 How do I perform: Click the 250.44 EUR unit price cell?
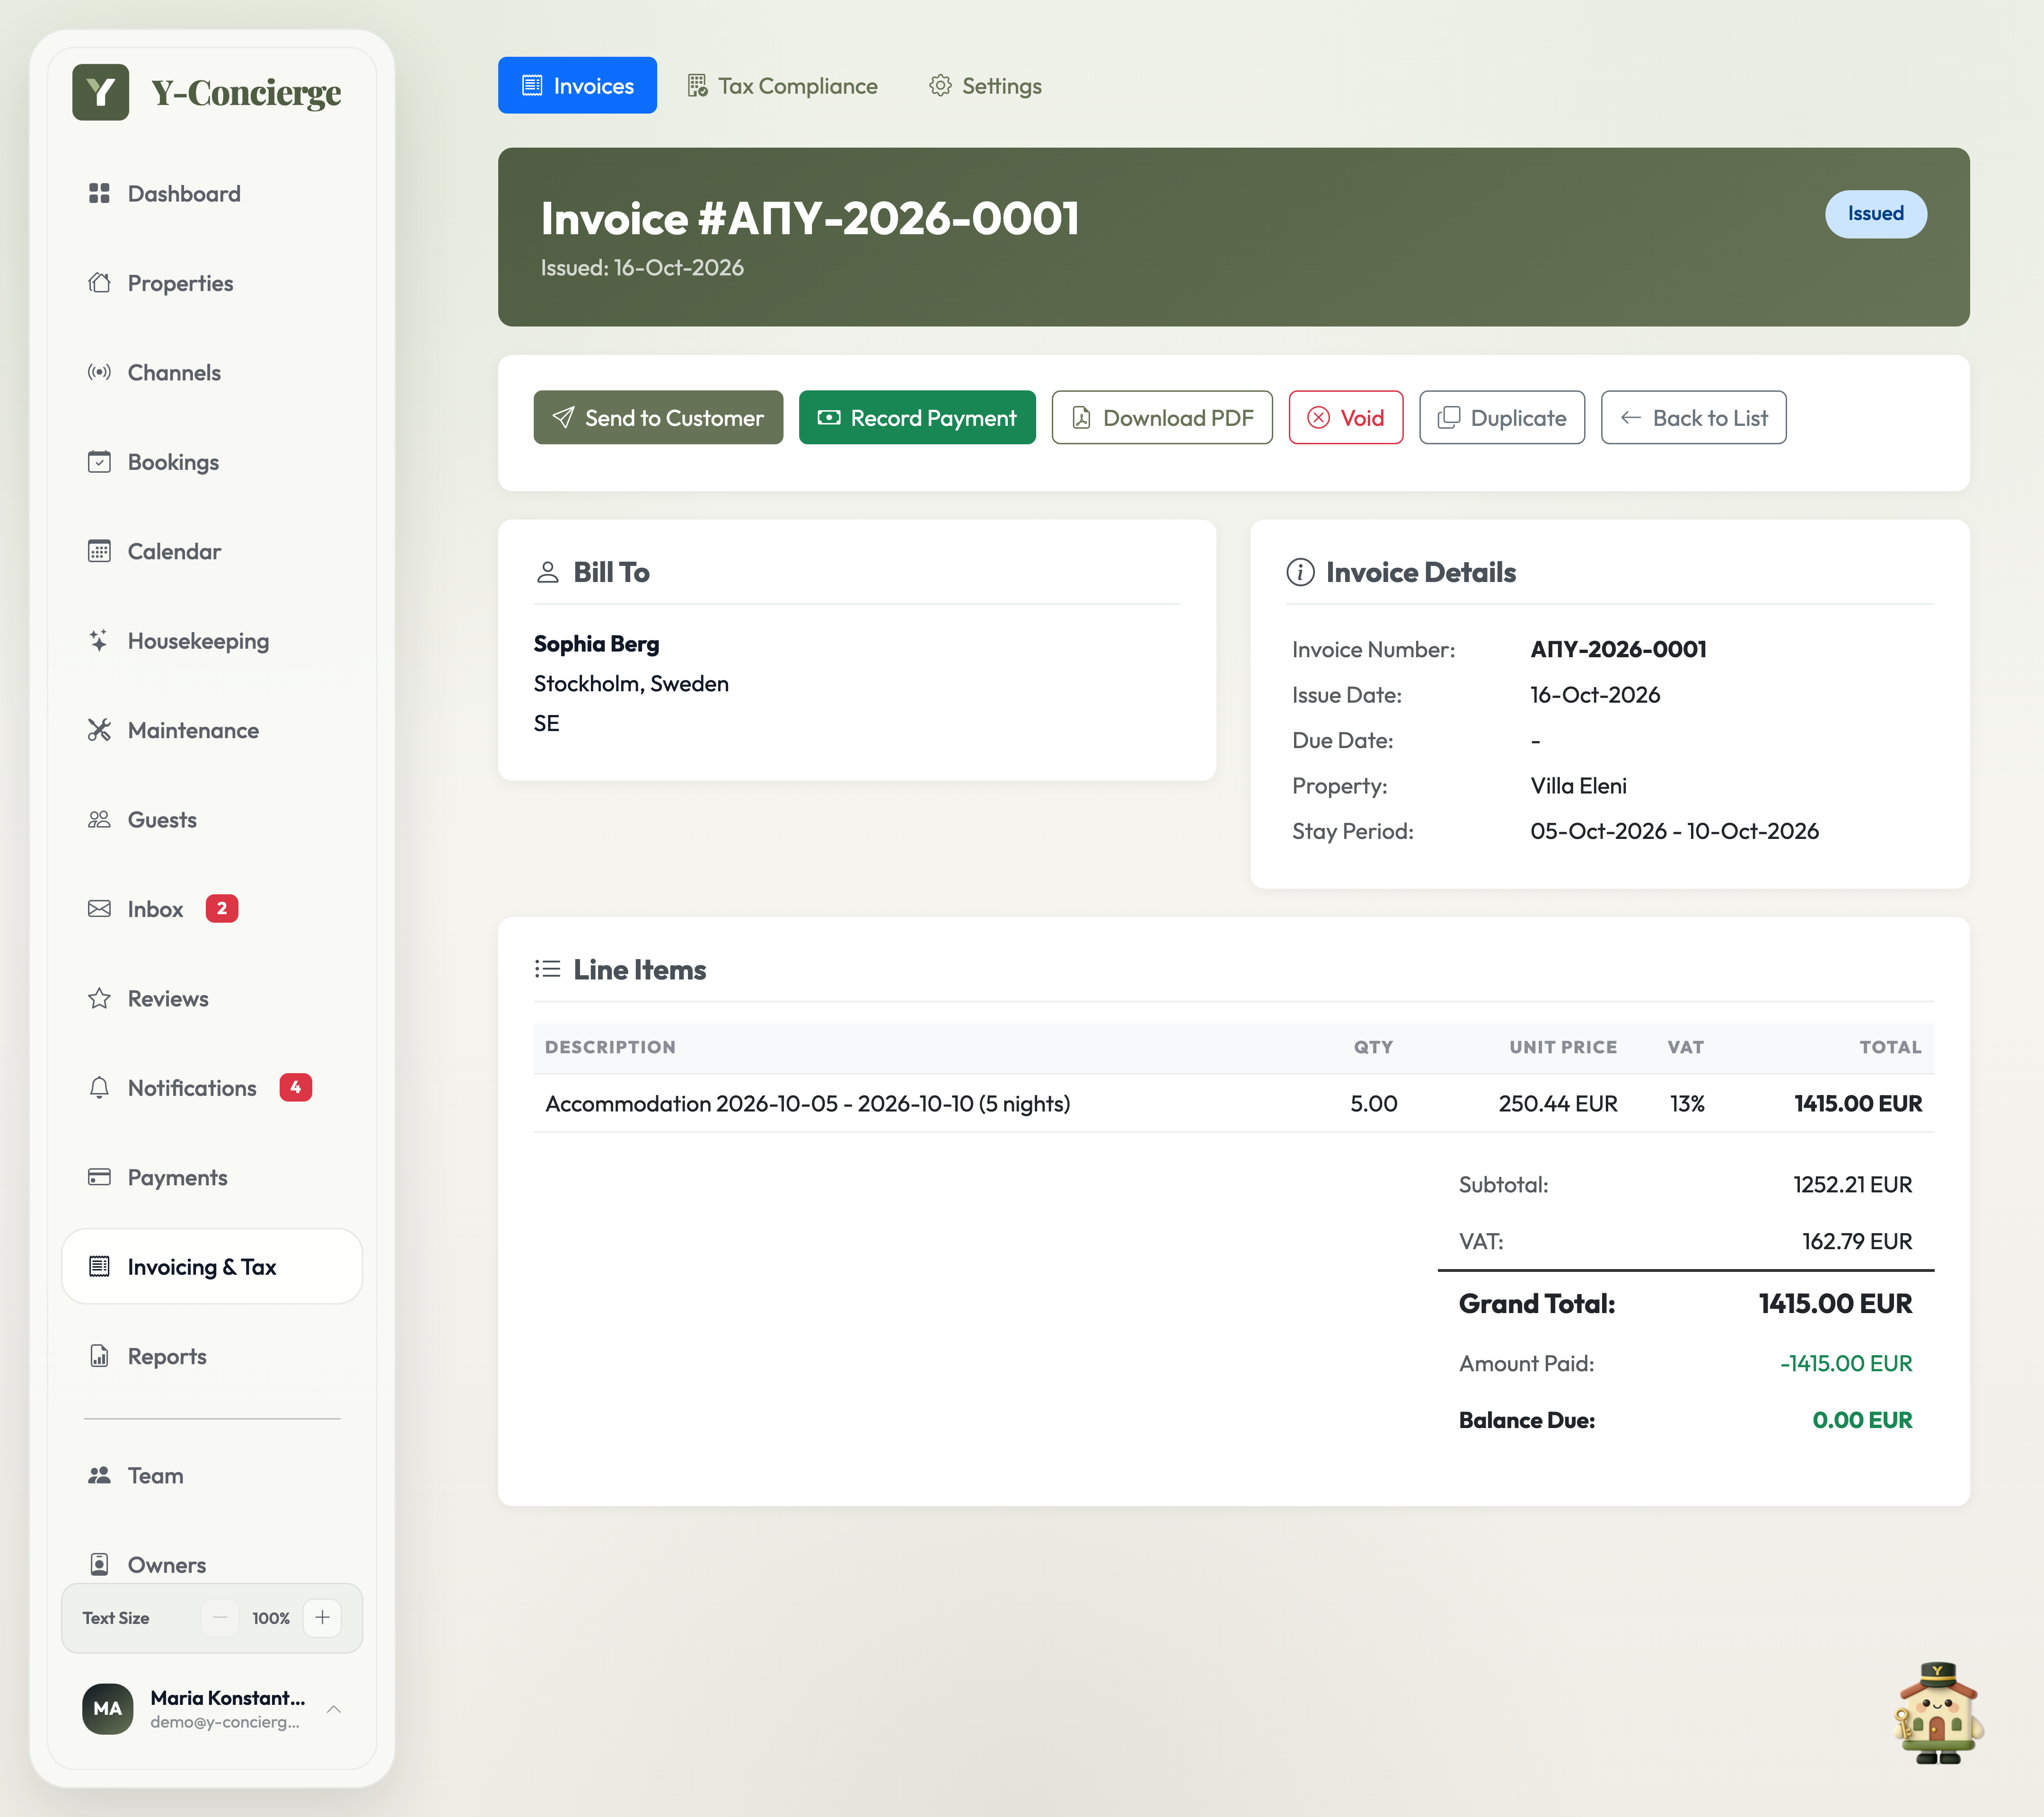click(1557, 1104)
